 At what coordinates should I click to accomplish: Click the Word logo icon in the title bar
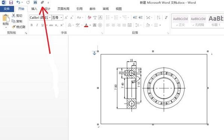(4, 3)
